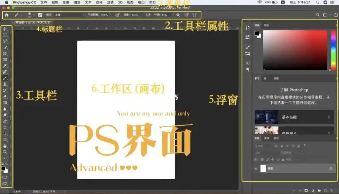
Task: Open the brush preset picker dropdown
Action: (x=34, y=15)
